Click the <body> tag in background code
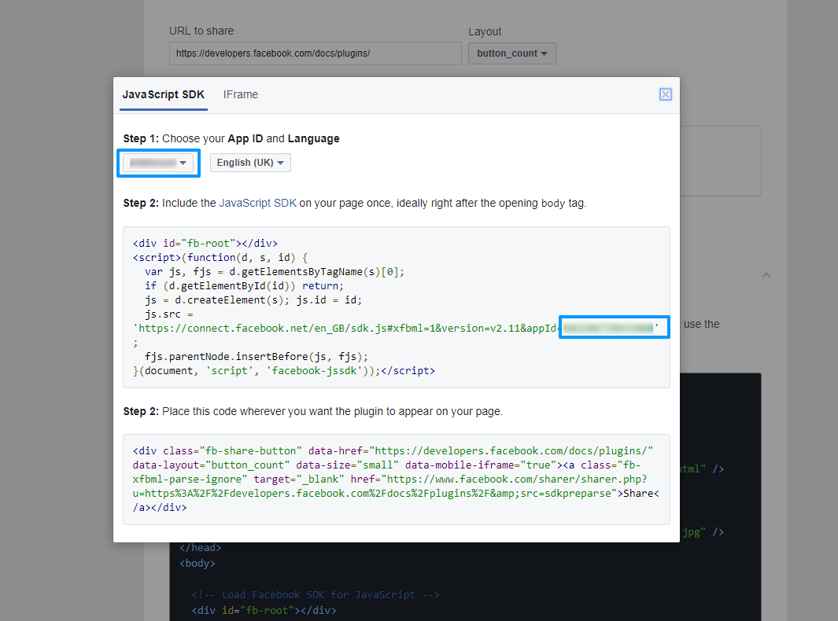 (198, 564)
